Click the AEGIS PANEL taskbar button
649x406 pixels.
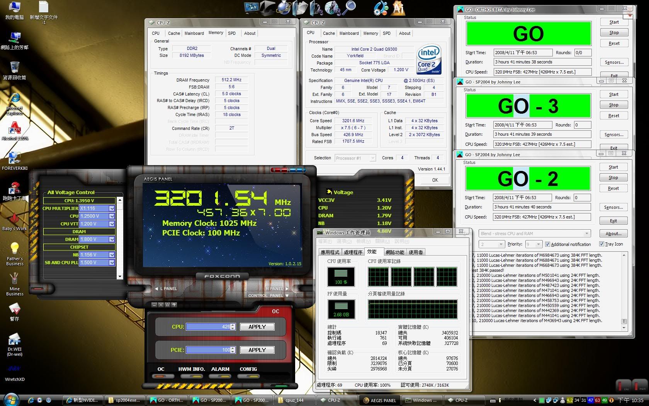380,400
